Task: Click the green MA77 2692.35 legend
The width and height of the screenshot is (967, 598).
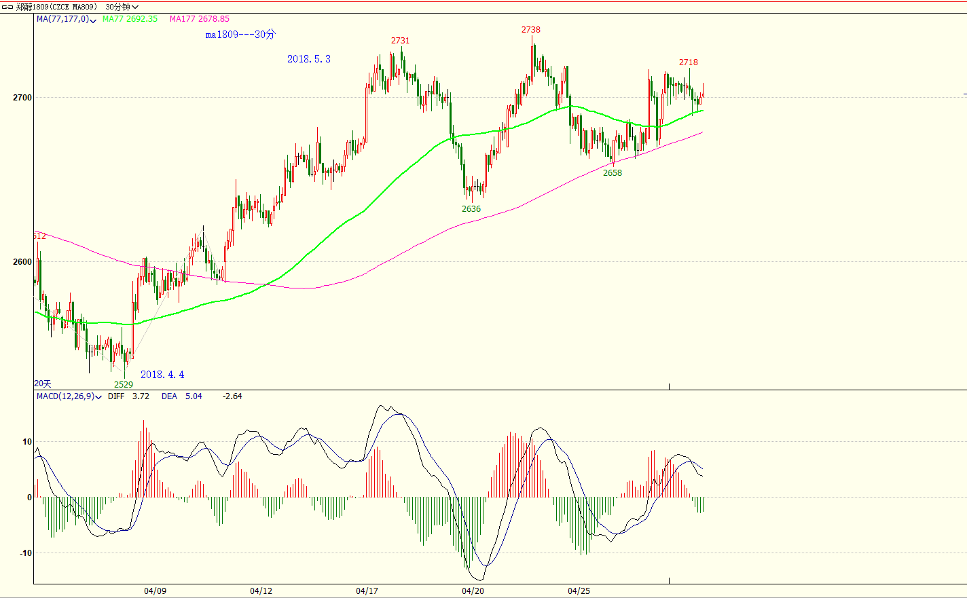Action: point(130,19)
